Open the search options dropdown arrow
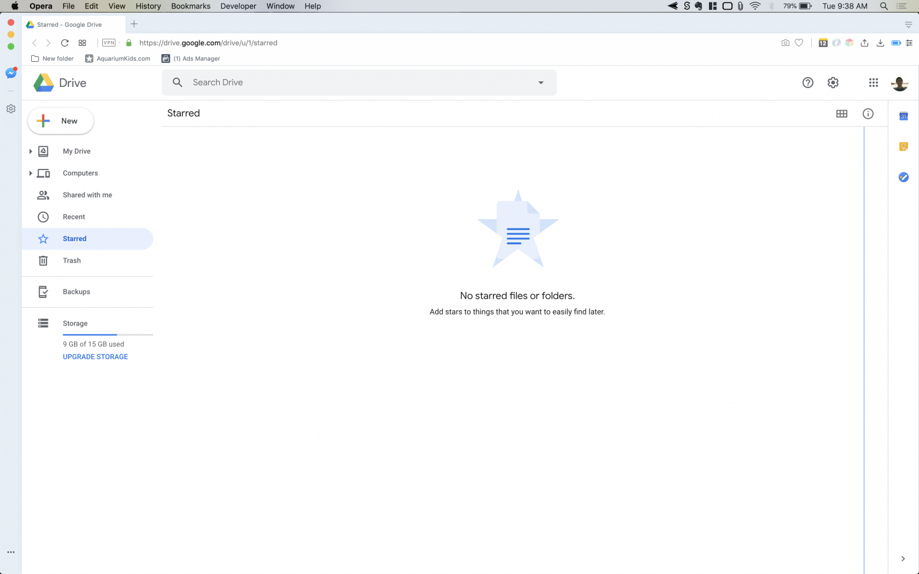The image size is (919, 574). (541, 83)
